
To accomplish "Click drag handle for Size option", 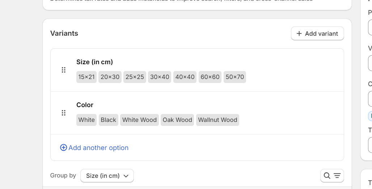I will 63,70.
